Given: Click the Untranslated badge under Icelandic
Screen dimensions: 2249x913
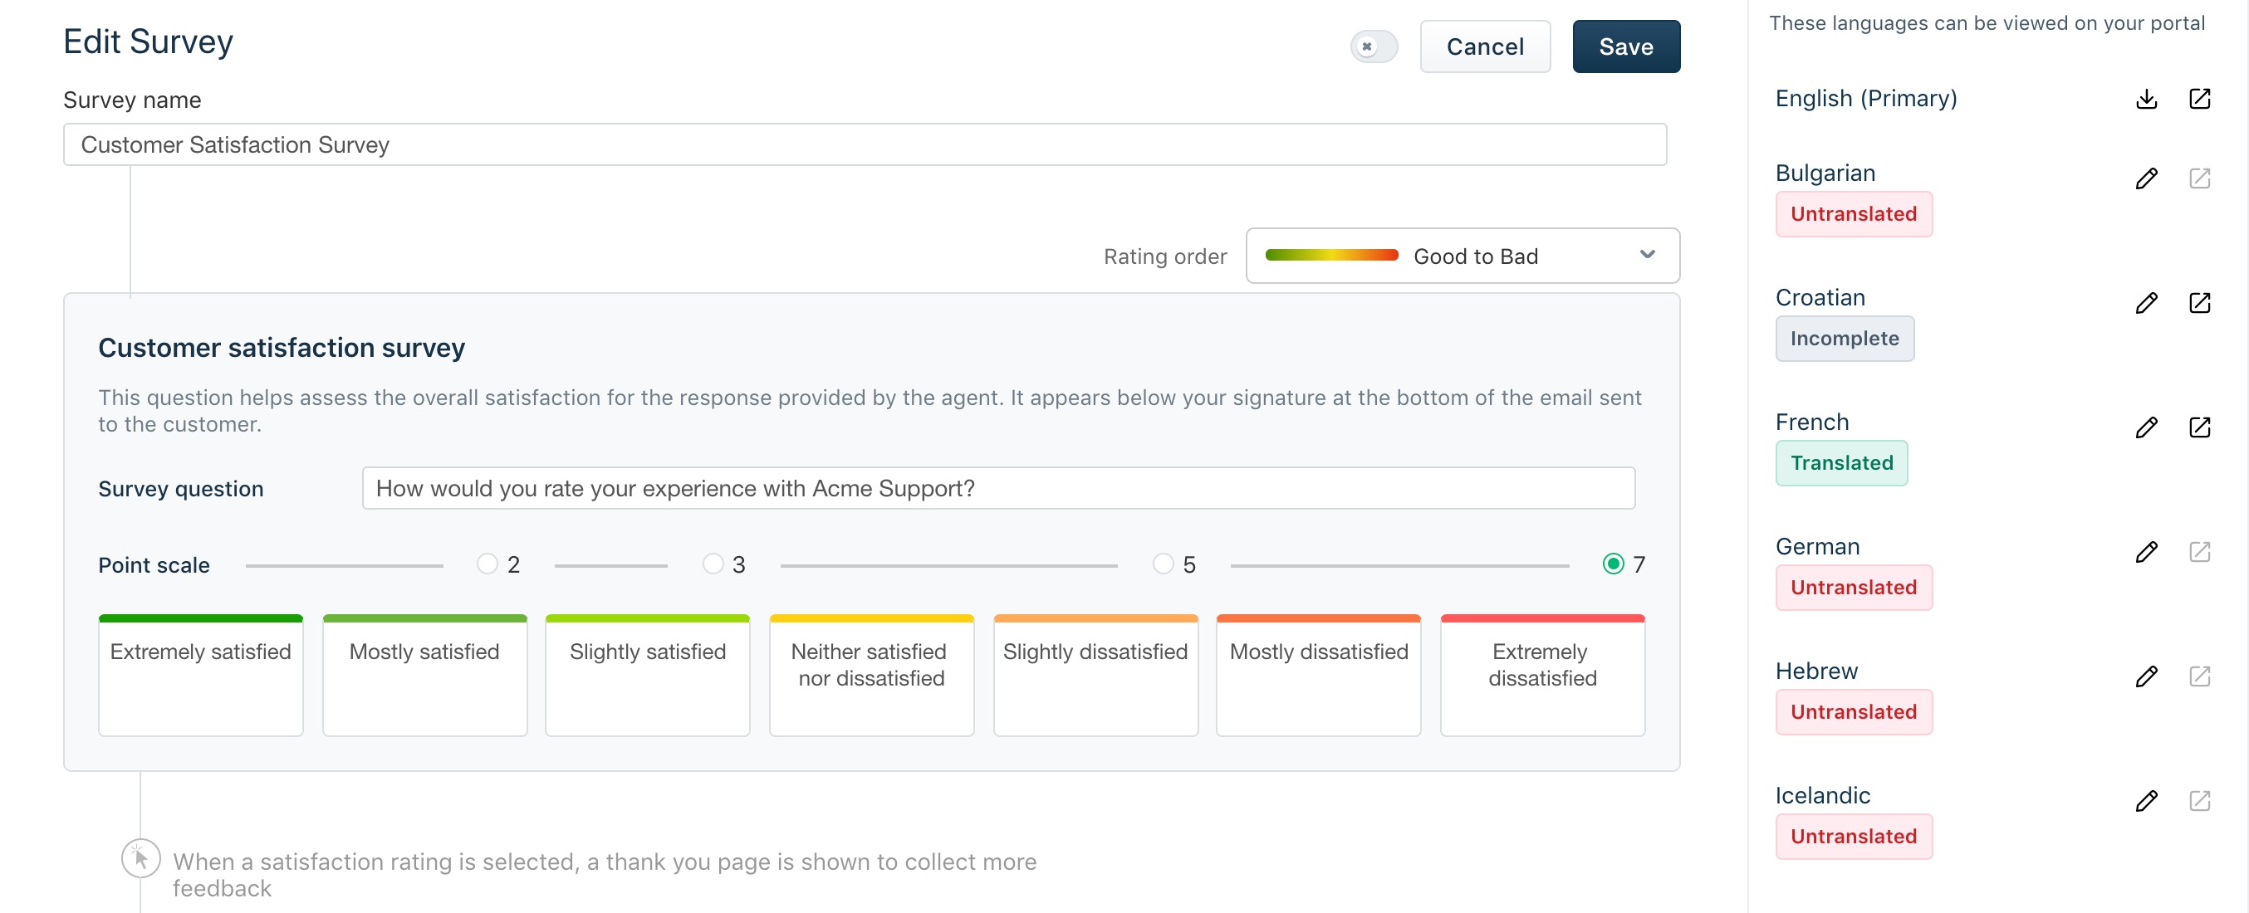Looking at the screenshot, I should [1854, 836].
